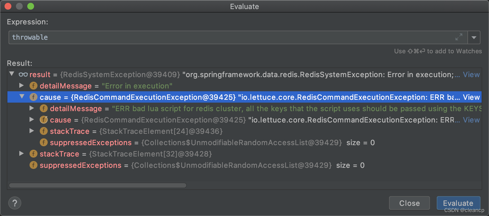
Task: Collapse the selected cause RedisCommandExecutionException node
Action: [22, 97]
